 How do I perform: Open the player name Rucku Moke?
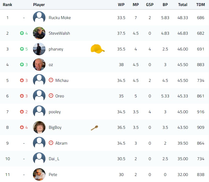point(60,18)
